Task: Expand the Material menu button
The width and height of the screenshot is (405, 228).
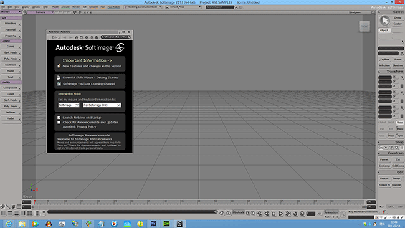Action: coord(11,30)
